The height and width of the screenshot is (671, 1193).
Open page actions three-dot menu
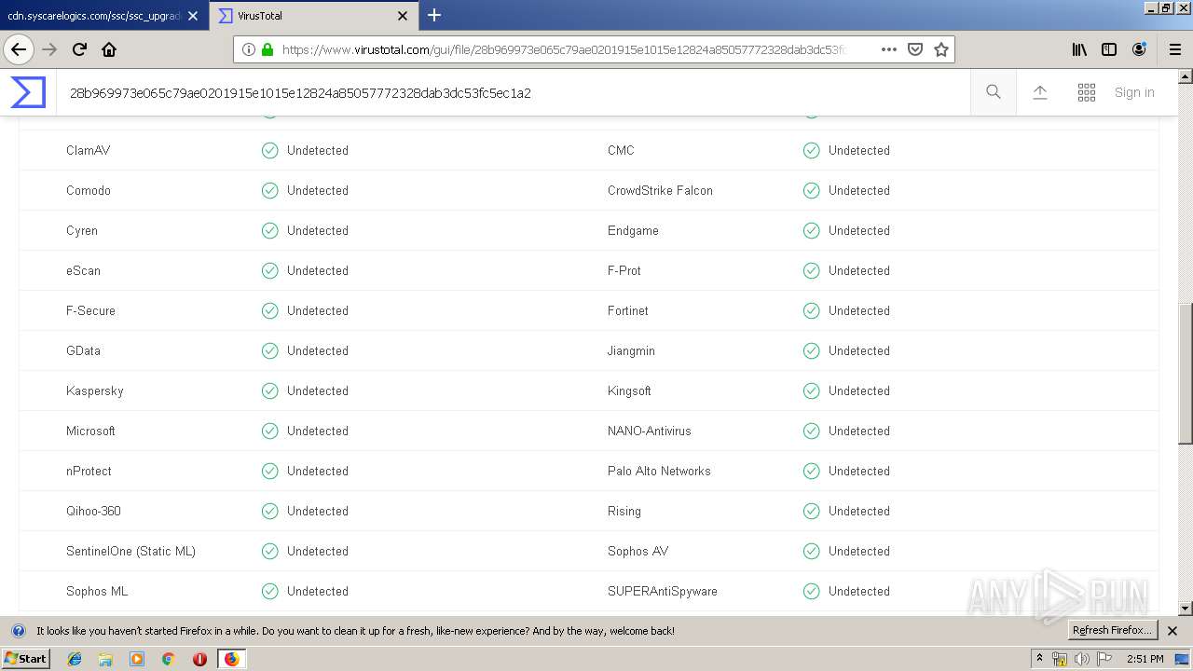[889, 49]
